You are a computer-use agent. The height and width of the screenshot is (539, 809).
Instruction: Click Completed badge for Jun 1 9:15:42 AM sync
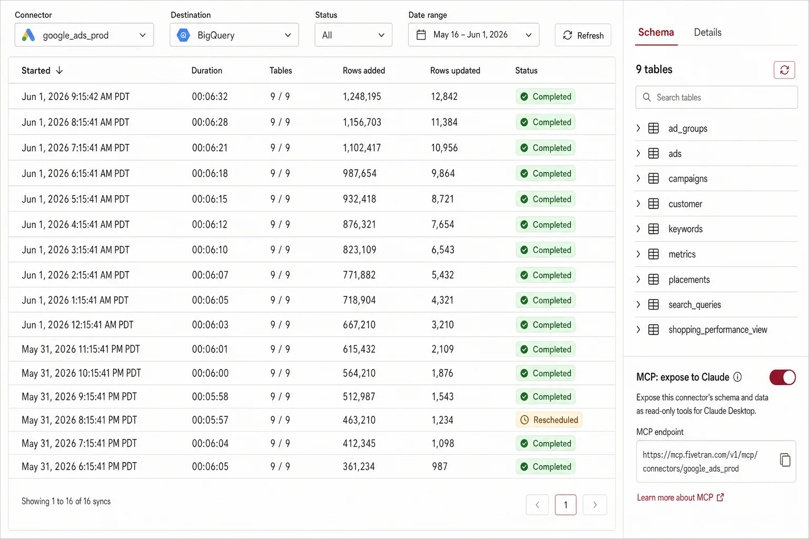coord(545,97)
